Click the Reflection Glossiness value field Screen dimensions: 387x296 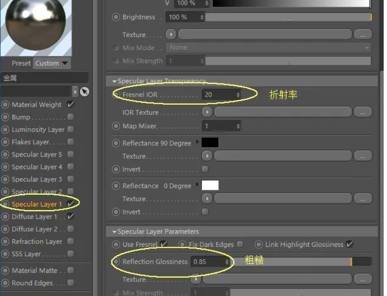[210, 262]
